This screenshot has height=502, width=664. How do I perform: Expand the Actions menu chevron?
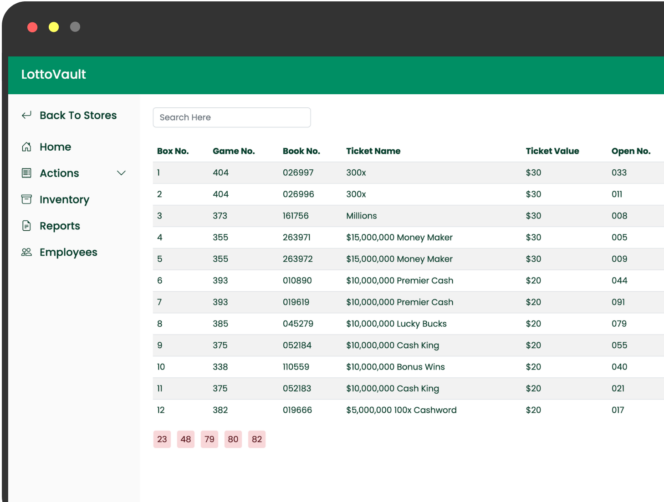tap(121, 173)
